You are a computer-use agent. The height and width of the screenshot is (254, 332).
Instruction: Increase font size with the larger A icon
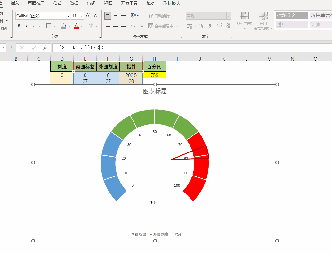(88, 16)
